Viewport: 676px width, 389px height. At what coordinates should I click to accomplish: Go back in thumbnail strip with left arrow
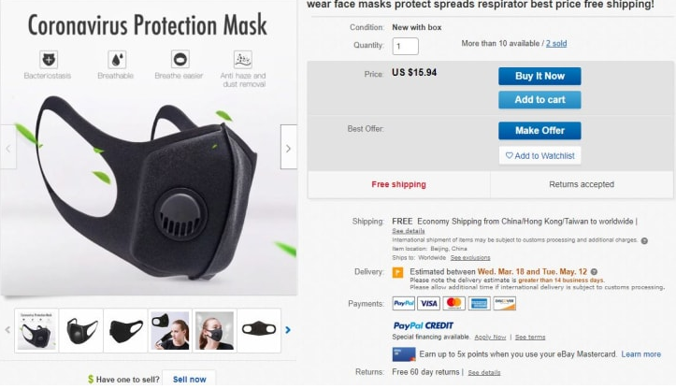[x=7, y=330]
